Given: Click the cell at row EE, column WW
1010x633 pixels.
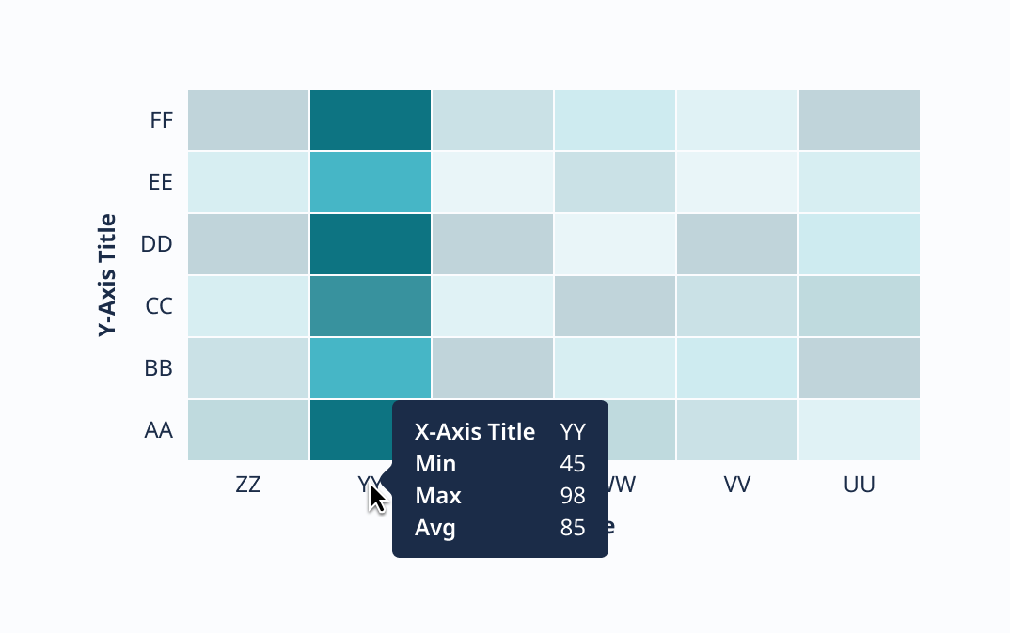Looking at the screenshot, I should coord(615,182).
